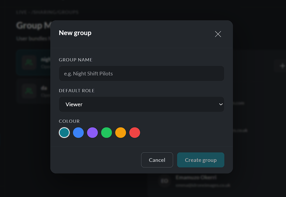Select the red colour swatch
The height and width of the screenshot is (197, 286).
pos(135,133)
